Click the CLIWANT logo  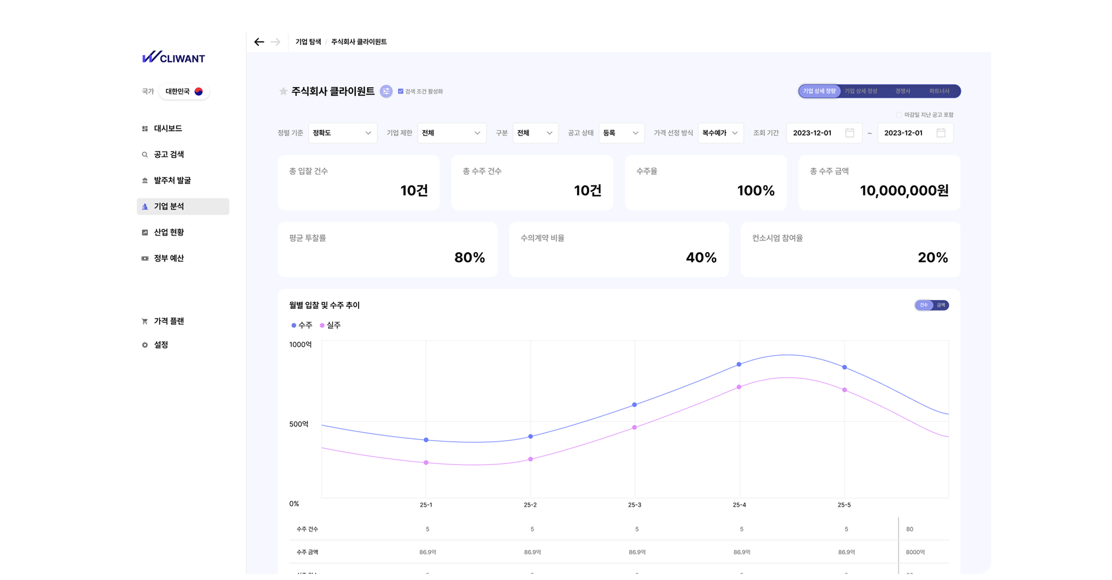point(173,58)
